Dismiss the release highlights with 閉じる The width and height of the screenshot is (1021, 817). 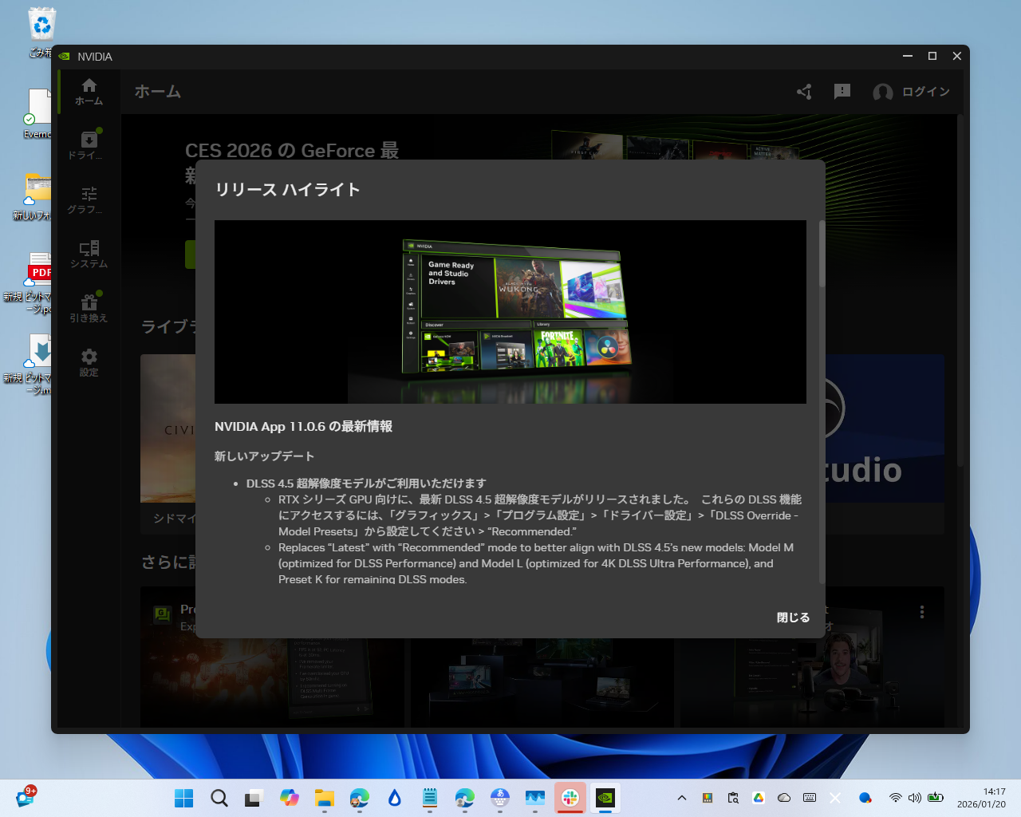[793, 617]
